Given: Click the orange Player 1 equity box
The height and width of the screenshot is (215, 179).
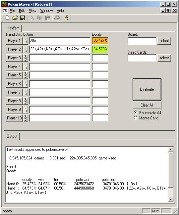Looking at the screenshot, I should [100, 41].
